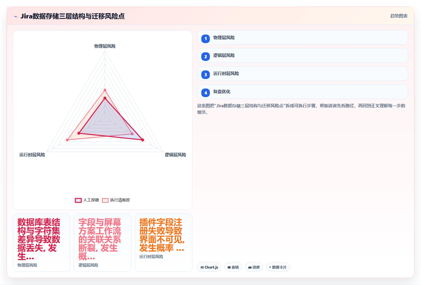Open the 插件字段注册失败 data card

[x=163, y=243]
